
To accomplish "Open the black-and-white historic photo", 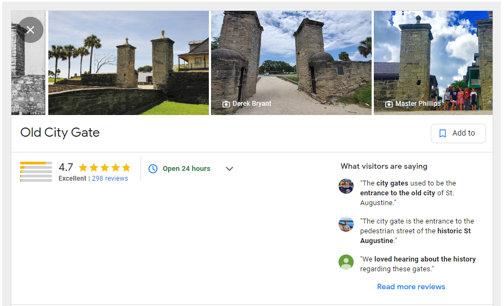I will 28,63.
